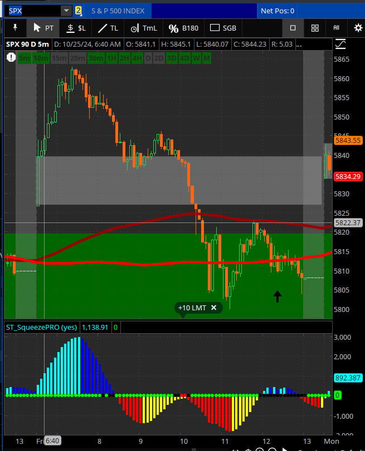Click the Fri label on time axis
365x451 pixels.
tap(40, 441)
